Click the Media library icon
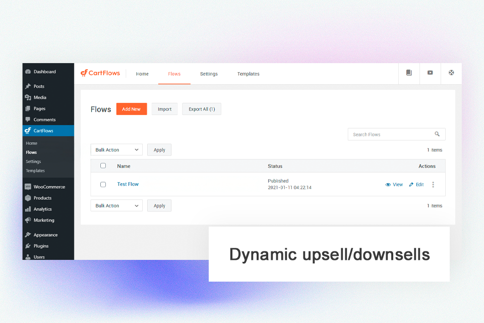 (x=28, y=97)
